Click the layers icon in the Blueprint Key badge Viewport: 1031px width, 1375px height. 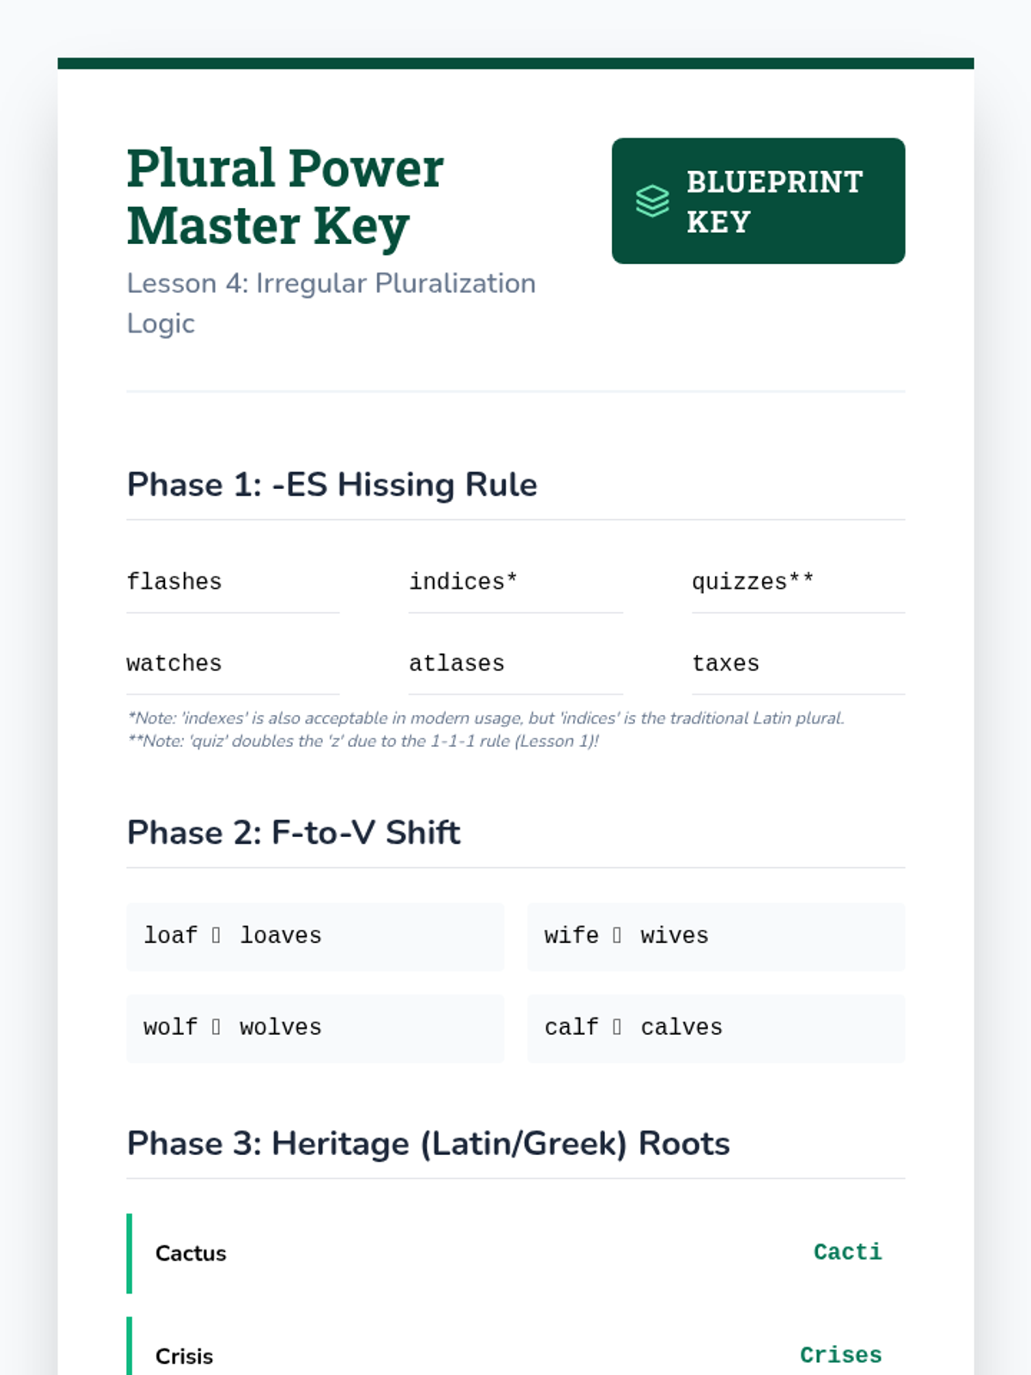pos(652,201)
